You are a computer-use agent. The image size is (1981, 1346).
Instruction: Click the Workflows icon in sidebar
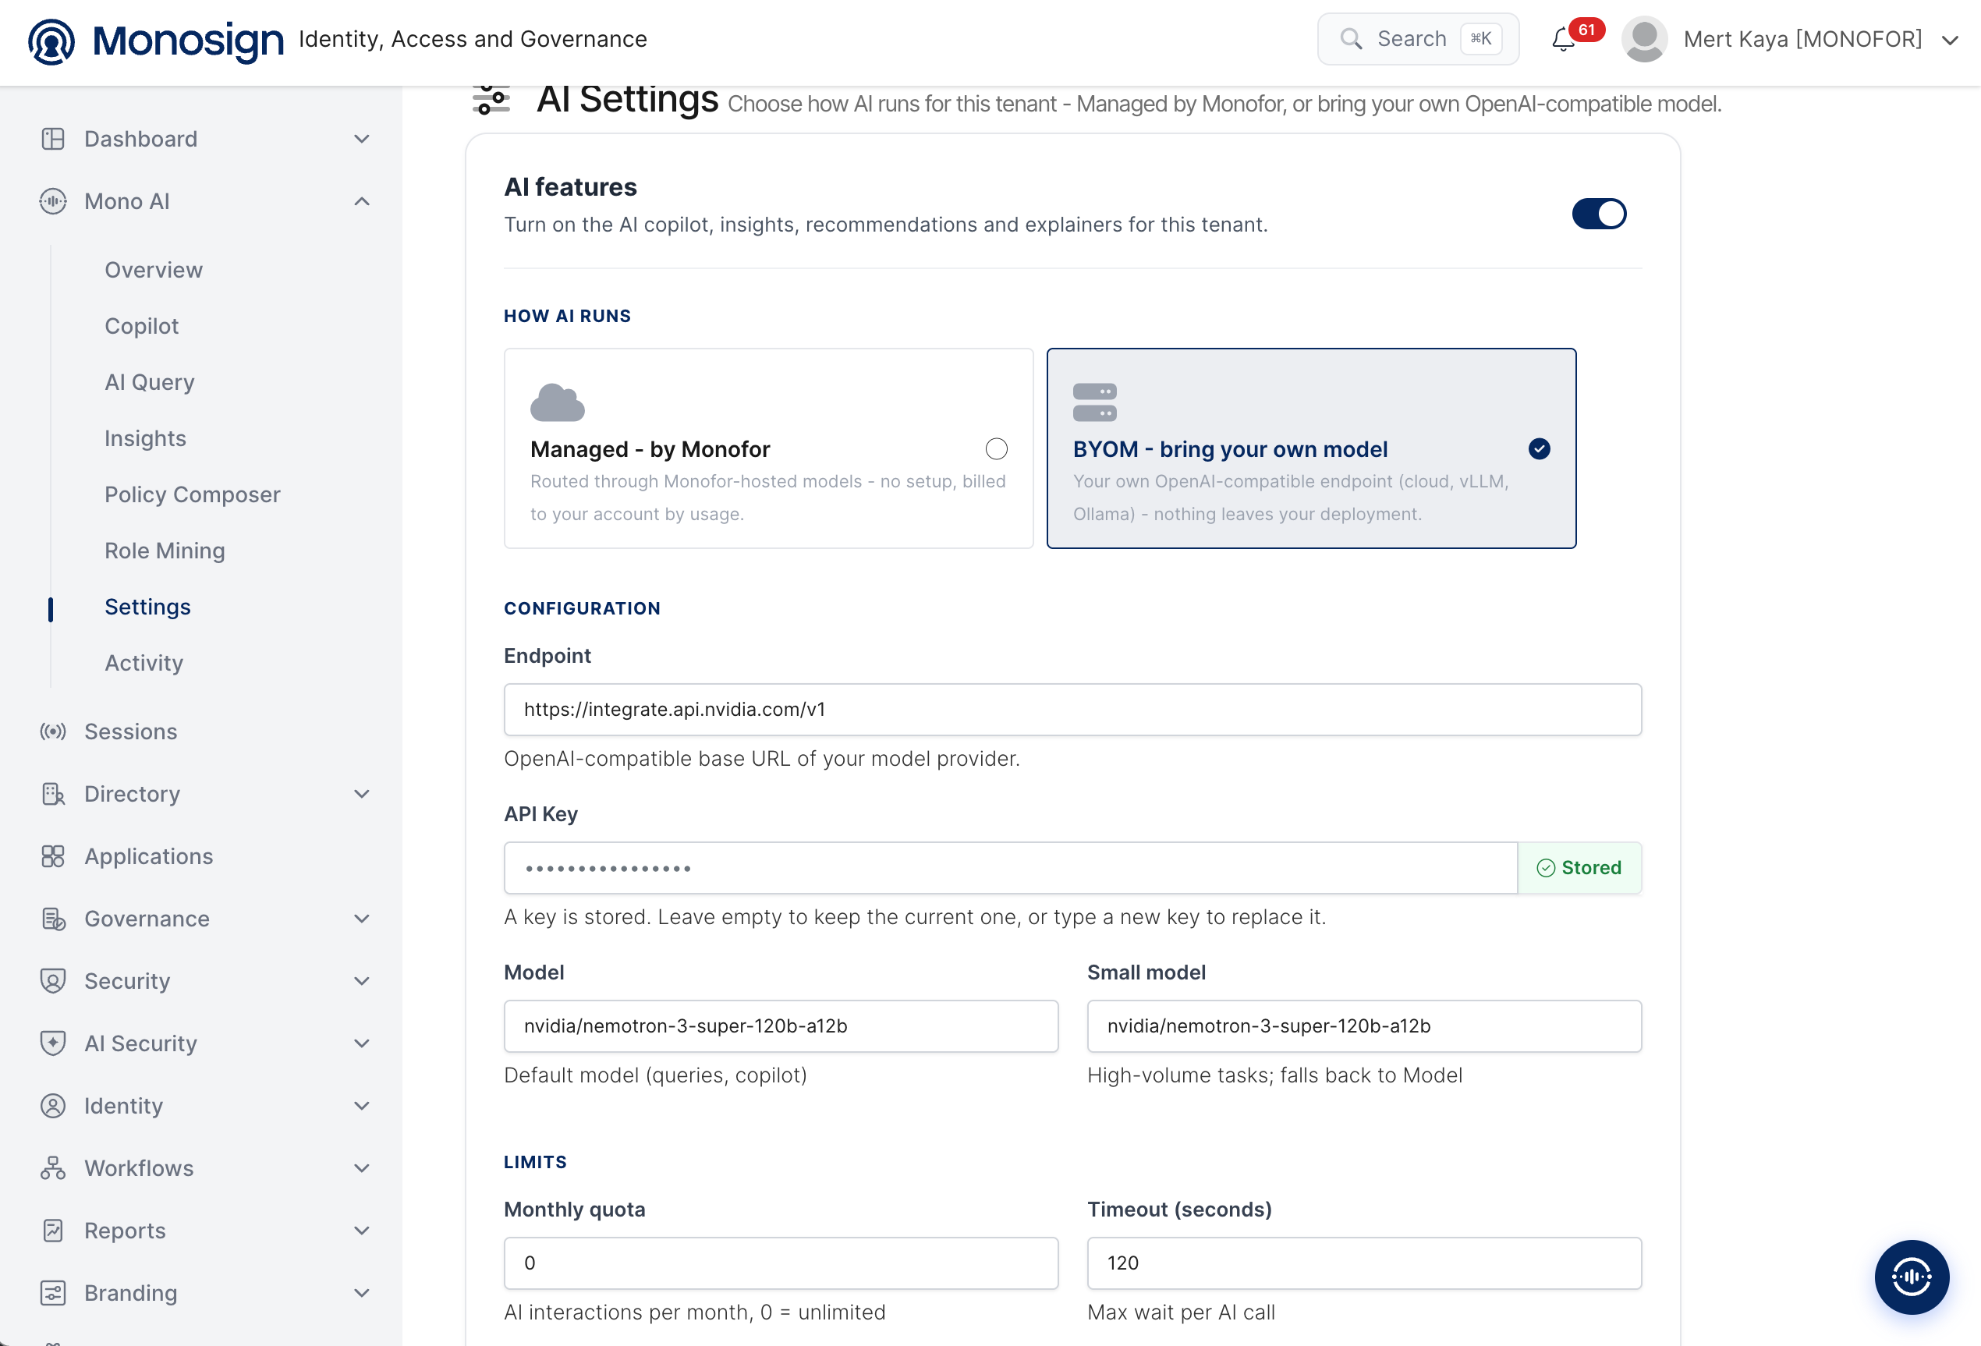[x=53, y=1168]
